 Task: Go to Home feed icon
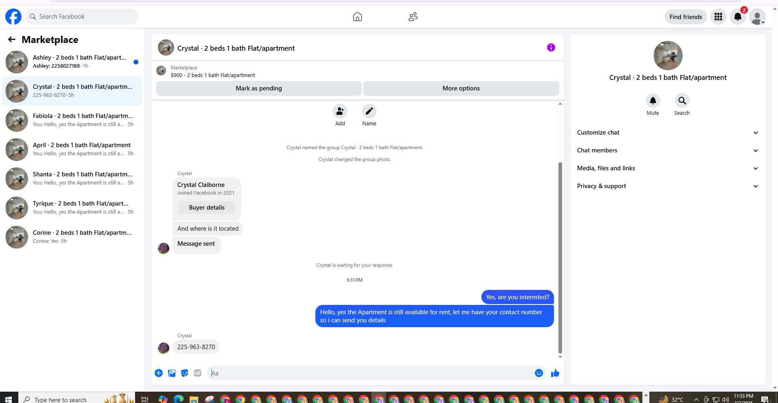pyautogui.click(x=358, y=17)
